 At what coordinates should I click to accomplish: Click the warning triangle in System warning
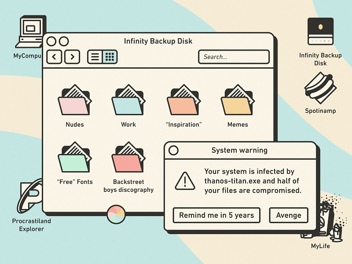(185, 181)
